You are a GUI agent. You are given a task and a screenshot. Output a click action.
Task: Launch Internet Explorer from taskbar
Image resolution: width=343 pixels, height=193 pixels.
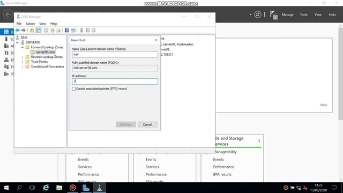pos(46,188)
